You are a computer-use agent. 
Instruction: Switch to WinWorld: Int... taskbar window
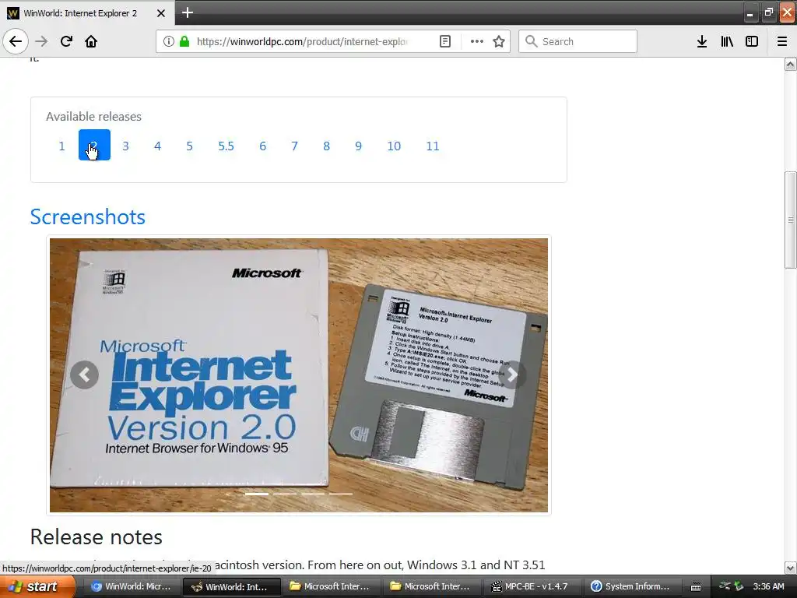[232, 586]
